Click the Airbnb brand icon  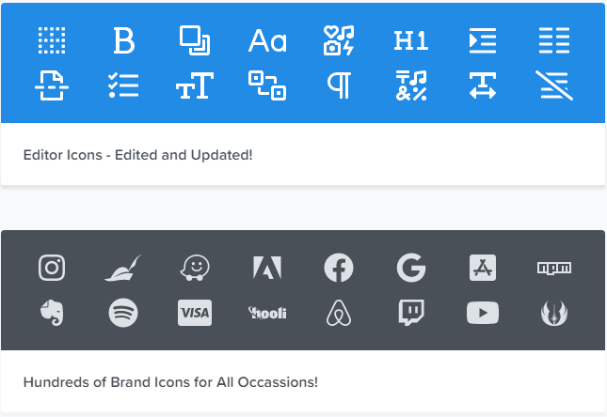pos(339,313)
